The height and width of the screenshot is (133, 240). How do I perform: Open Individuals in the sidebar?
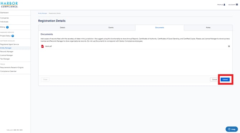click(4, 22)
